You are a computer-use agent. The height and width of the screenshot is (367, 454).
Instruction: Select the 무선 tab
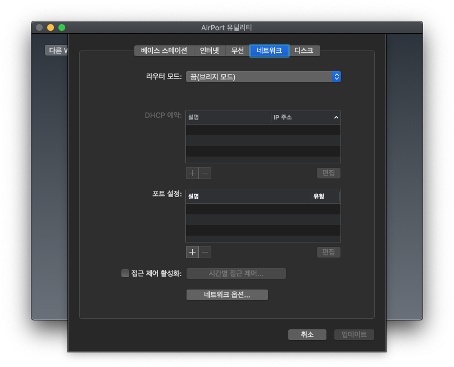[x=238, y=51]
